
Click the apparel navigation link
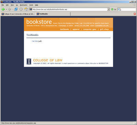pos(76,29)
